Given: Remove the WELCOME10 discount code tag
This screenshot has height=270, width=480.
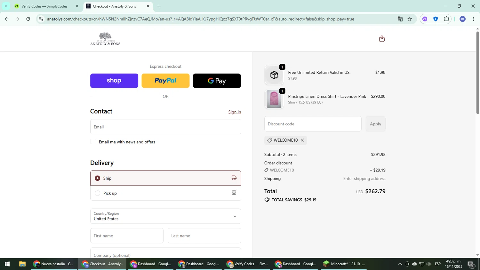Looking at the screenshot, I should click(x=302, y=140).
